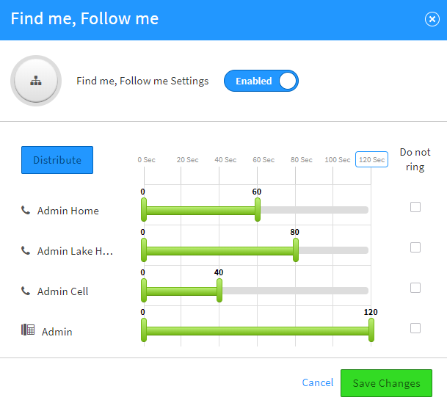Click Admin Home end slider handle at 60
The width and height of the screenshot is (447, 403).
tap(257, 211)
